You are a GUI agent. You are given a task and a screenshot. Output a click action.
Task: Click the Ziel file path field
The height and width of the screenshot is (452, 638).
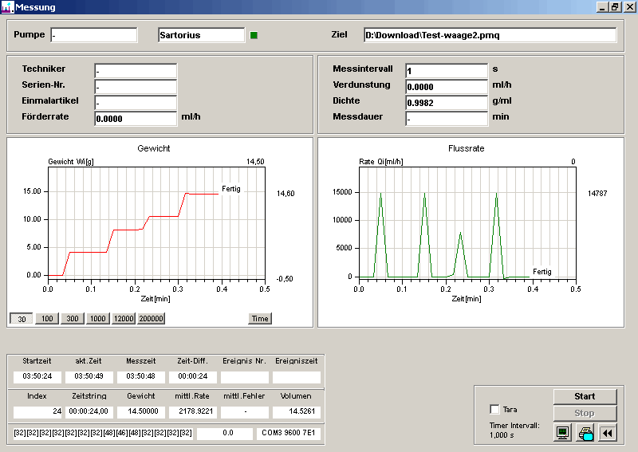click(x=490, y=35)
